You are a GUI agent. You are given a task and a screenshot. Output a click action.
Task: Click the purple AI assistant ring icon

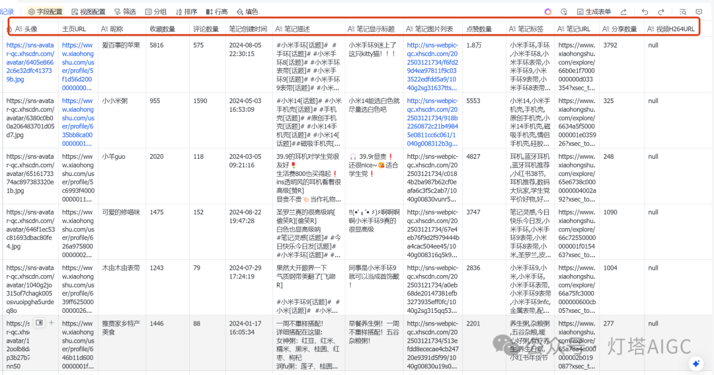548,12
